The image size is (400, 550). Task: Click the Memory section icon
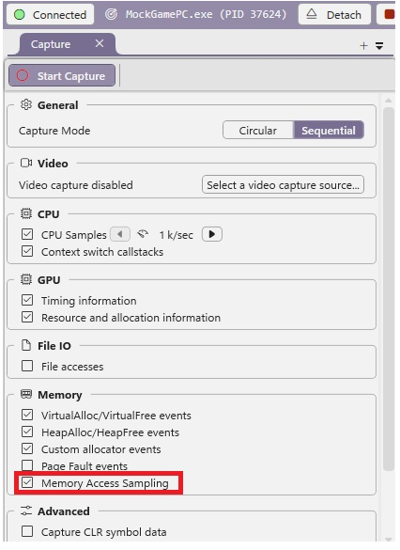coord(26,394)
